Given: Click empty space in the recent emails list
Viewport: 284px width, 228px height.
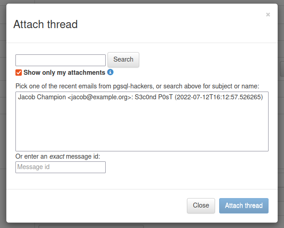Looking at the screenshot, I should pos(142,129).
